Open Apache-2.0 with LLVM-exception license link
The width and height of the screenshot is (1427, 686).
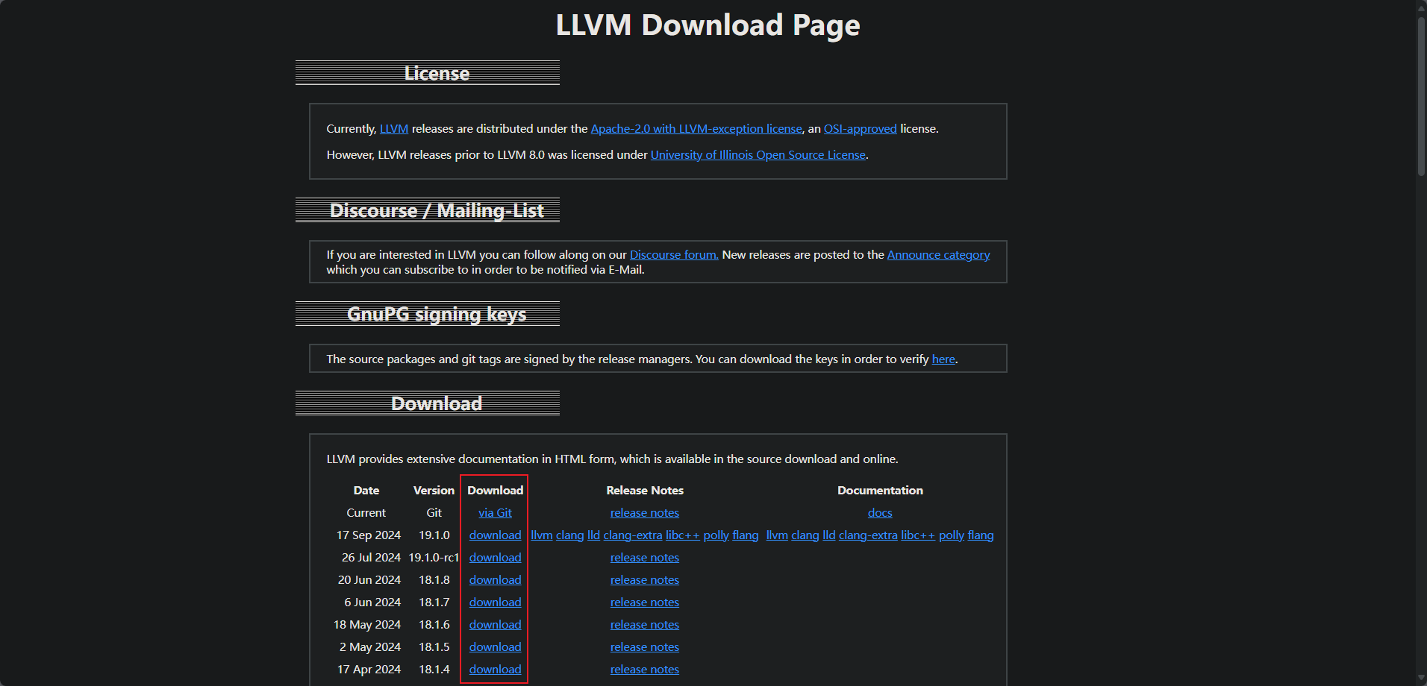click(696, 129)
